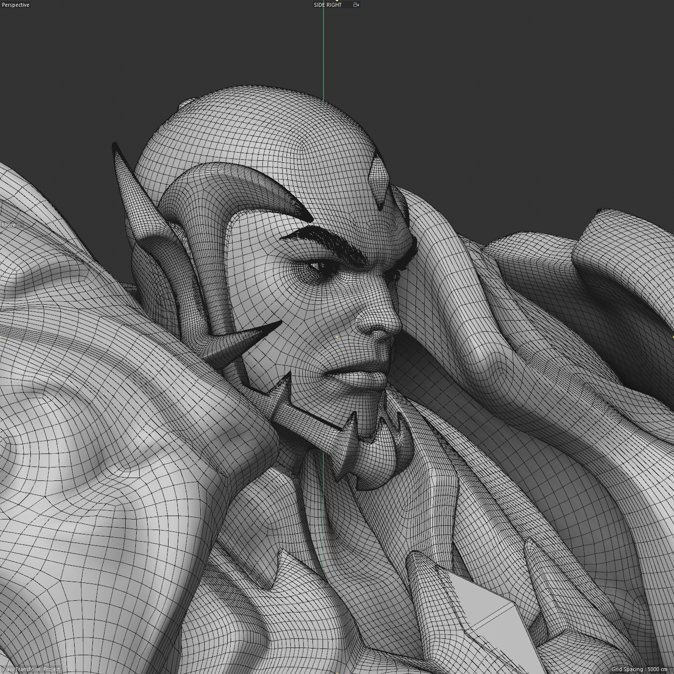Click the Grid Spacing : 5000 cm readout

pyautogui.click(x=639, y=669)
